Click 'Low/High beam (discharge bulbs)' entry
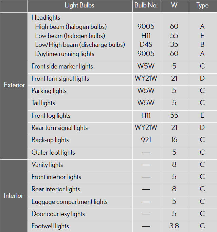This screenshot has height=232, width=217. [x=80, y=44]
